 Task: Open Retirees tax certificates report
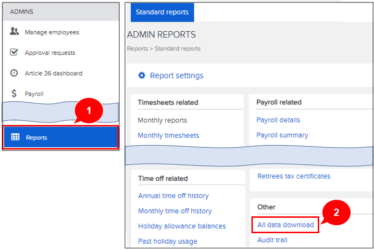(294, 176)
